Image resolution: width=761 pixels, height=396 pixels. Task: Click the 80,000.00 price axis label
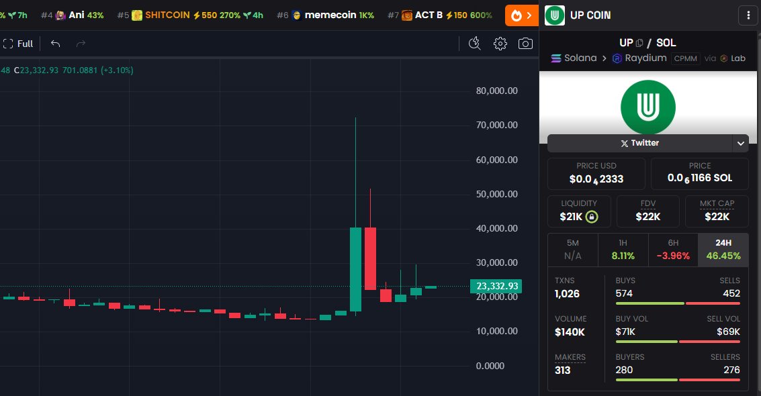click(x=496, y=91)
